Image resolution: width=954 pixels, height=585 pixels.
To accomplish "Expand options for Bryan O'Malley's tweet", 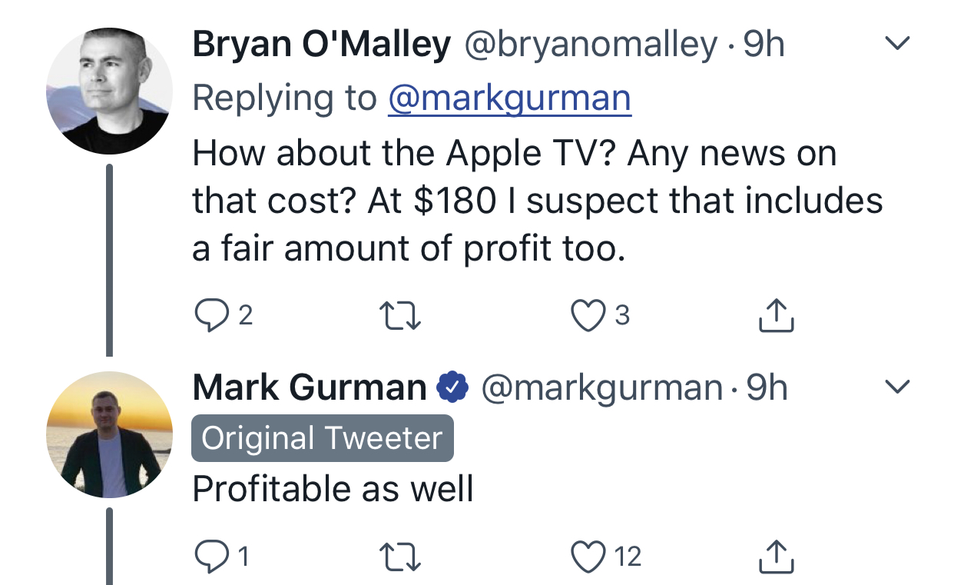I will [897, 44].
